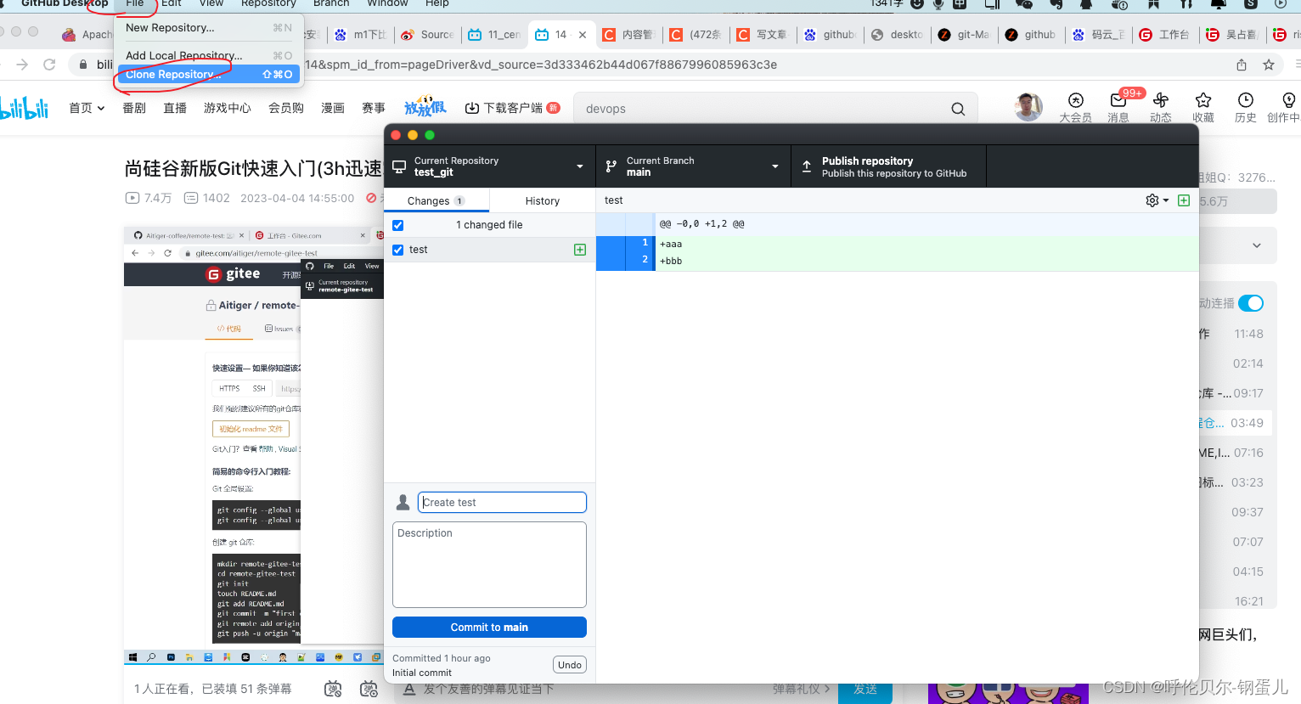Click the danmaku settings icon under the video

[x=369, y=689]
